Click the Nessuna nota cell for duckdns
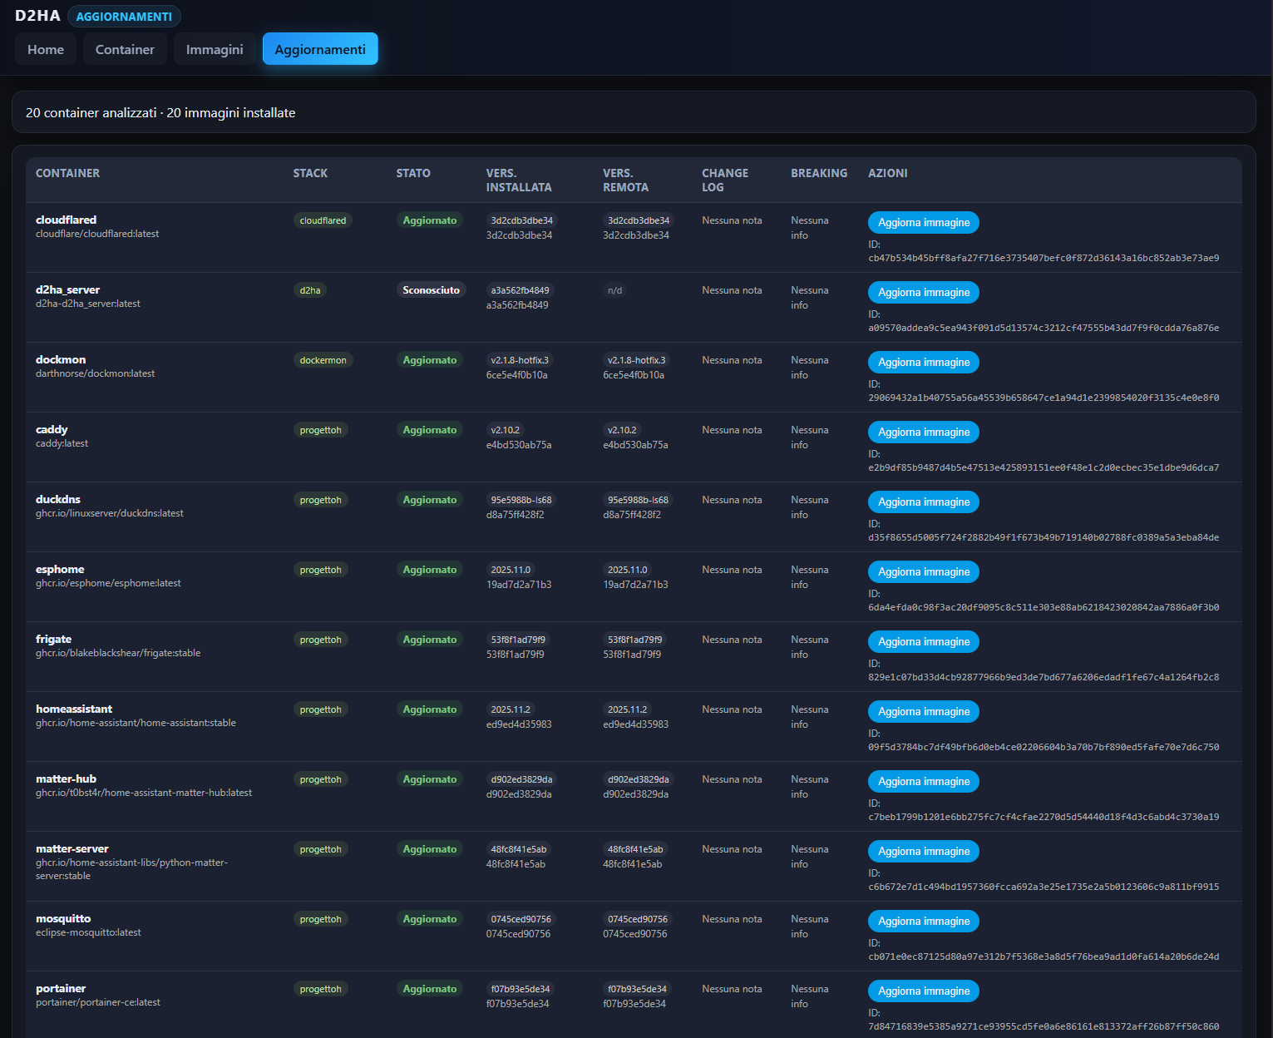 click(732, 500)
